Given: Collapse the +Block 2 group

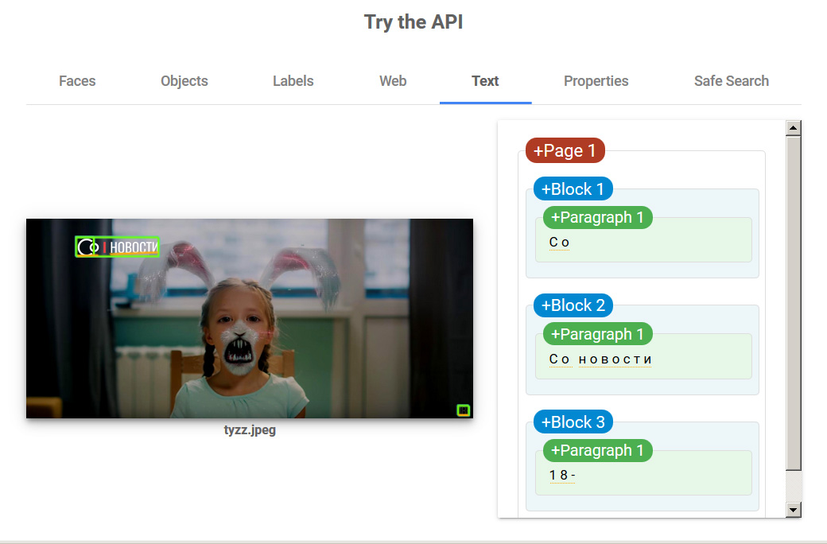Looking at the screenshot, I should pyautogui.click(x=573, y=305).
